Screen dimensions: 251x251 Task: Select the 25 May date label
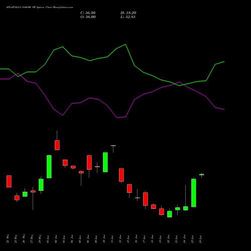point(16,239)
